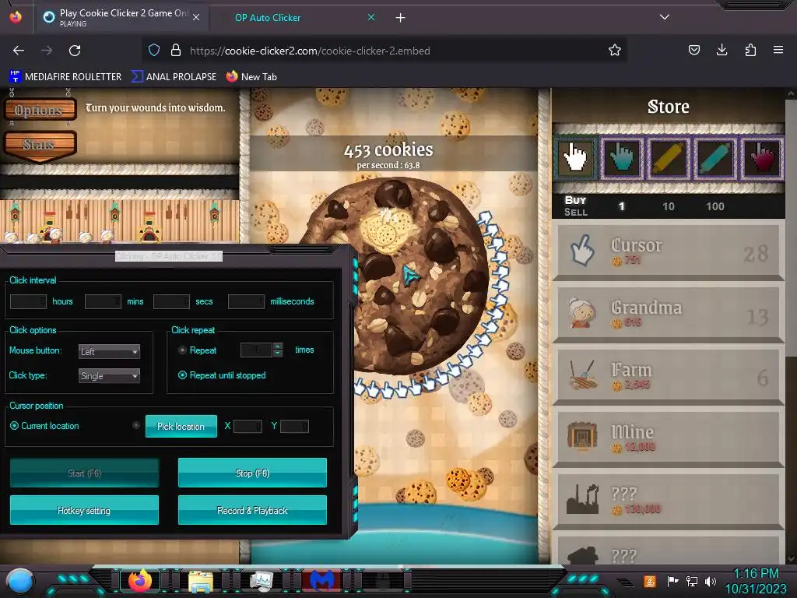Open the Firefox application menu

[x=778, y=50]
